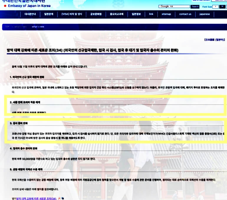Open the contact us page
227x200 pixels.
click(x=185, y=14)
